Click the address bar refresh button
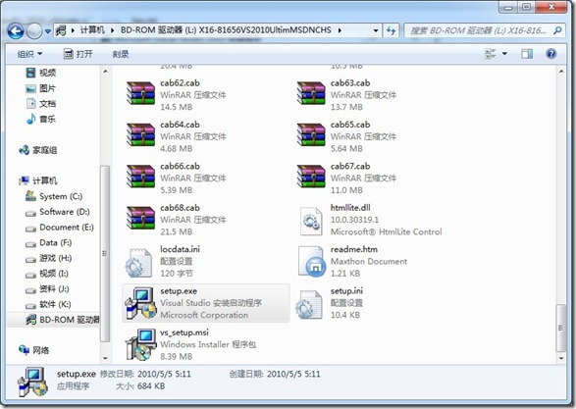The image size is (576, 409). coord(392,30)
